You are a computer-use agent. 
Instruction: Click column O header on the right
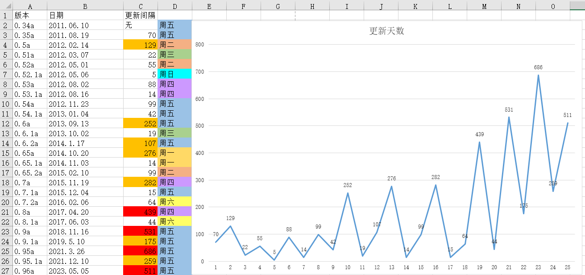coord(552,6)
